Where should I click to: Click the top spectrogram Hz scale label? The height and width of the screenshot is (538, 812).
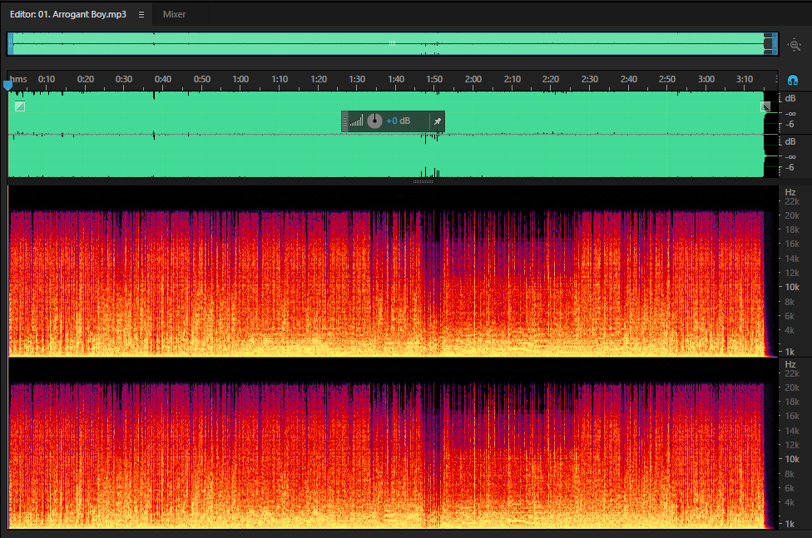click(790, 192)
